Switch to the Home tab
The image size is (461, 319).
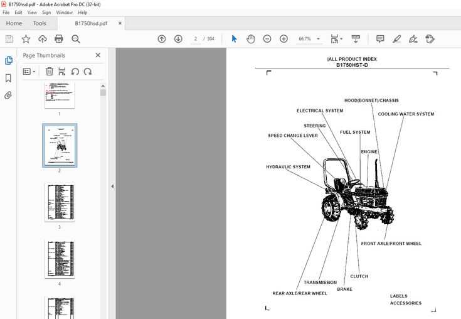click(x=14, y=23)
